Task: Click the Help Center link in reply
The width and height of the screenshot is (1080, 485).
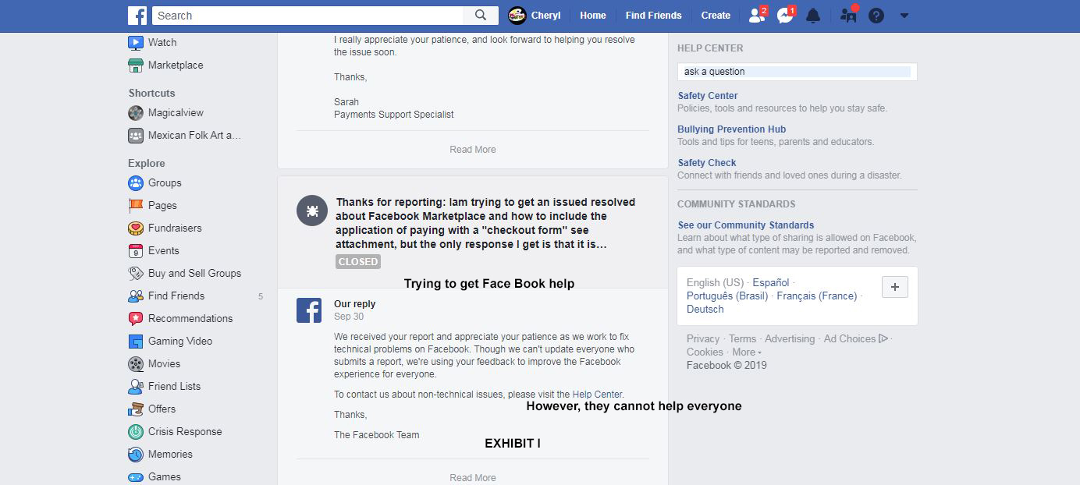Action: 597,395
